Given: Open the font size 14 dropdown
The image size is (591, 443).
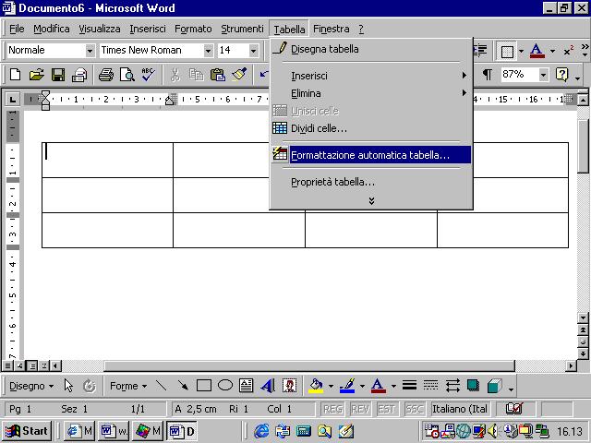Looking at the screenshot, I should coord(254,51).
